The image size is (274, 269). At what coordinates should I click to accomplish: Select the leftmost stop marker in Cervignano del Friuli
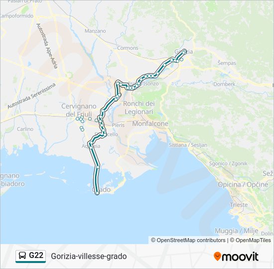coord(77,119)
